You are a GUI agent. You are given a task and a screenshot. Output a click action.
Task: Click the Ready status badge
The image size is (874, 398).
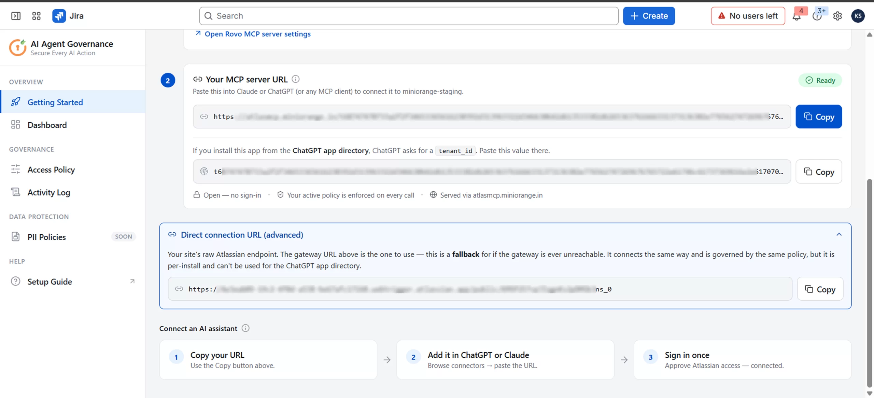point(820,80)
